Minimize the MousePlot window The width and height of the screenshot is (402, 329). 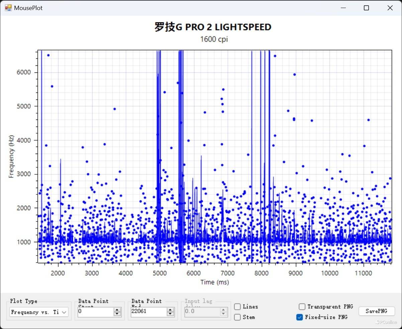pyautogui.click(x=343, y=8)
